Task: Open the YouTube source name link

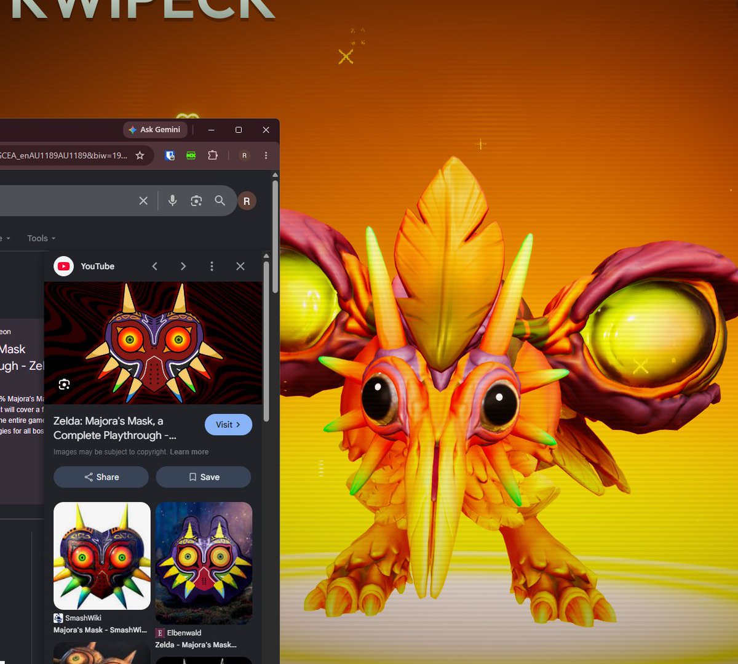Action: click(97, 266)
